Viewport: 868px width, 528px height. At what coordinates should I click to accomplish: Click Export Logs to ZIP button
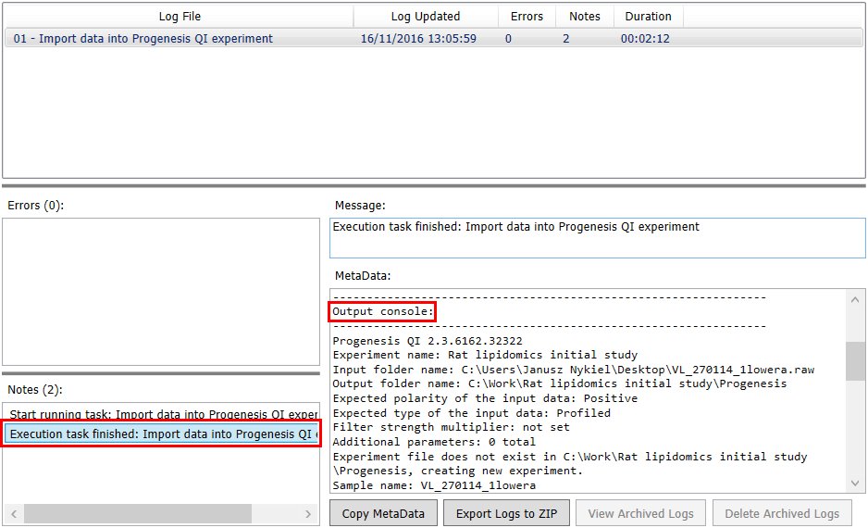[506, 513]
